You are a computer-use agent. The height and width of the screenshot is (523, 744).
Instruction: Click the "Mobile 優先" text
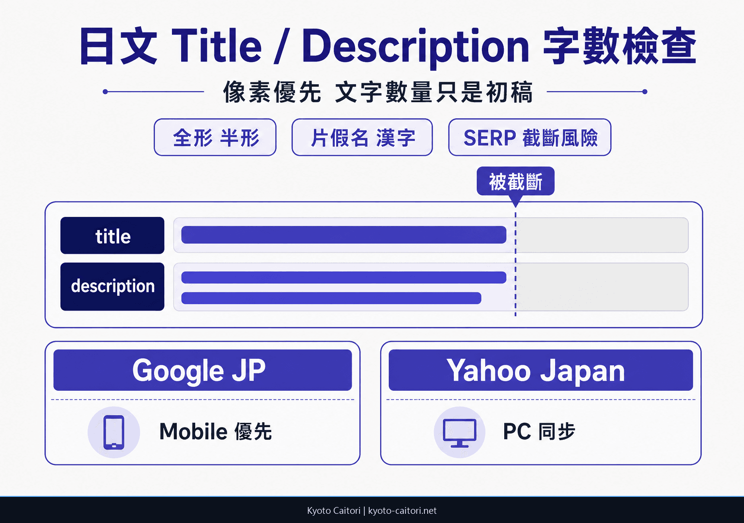point(216,431)
